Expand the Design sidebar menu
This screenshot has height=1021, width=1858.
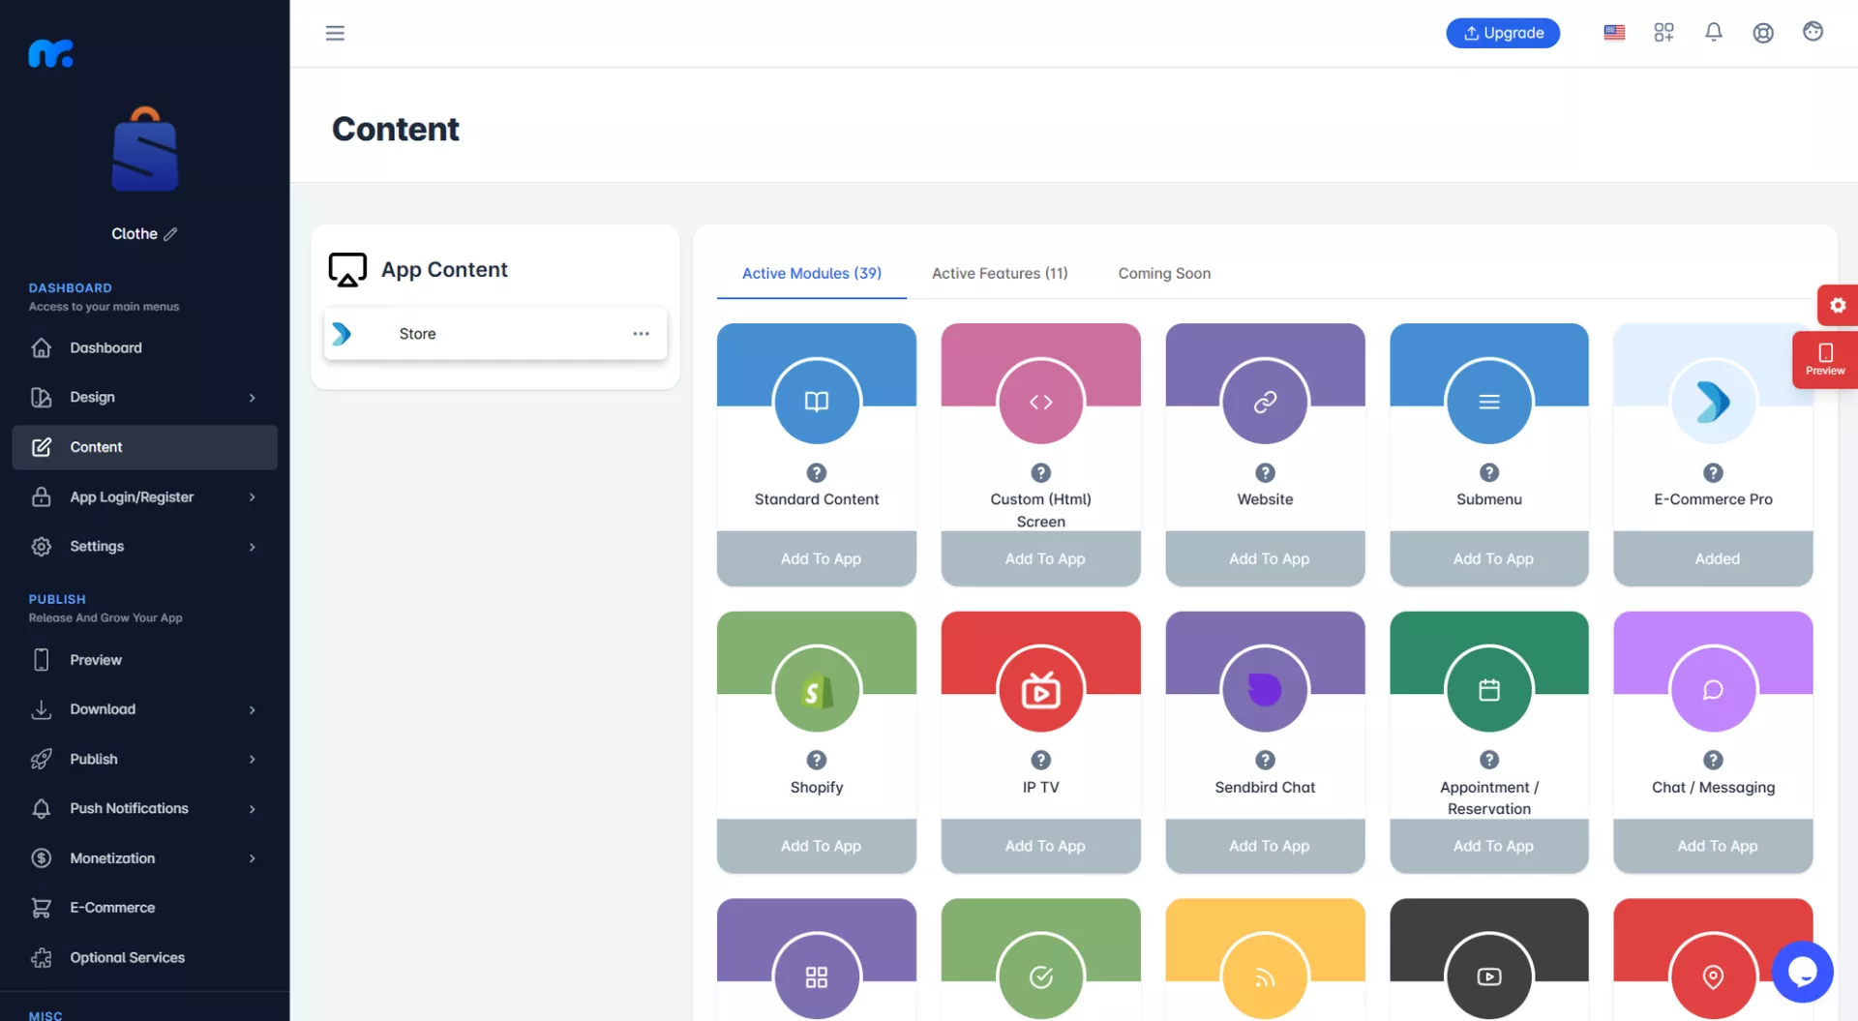(x=144, y=398)
